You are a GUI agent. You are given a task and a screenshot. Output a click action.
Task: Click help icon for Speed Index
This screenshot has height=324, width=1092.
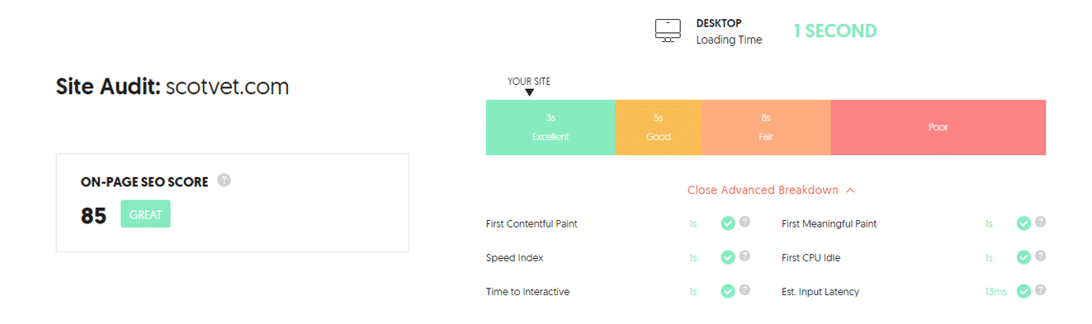(745, 256)
